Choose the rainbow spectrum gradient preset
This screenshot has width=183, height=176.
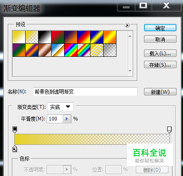[71, 50]
